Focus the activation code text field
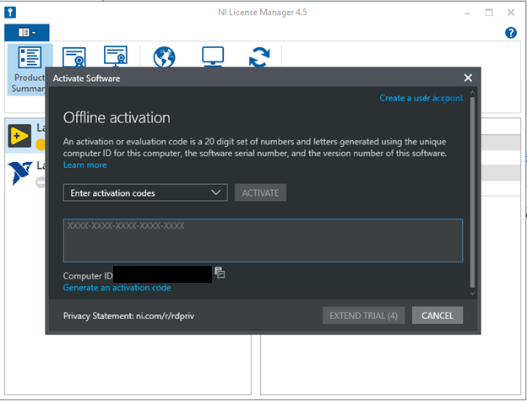Viewport: 527px width, 401px height. pos(263,241)
